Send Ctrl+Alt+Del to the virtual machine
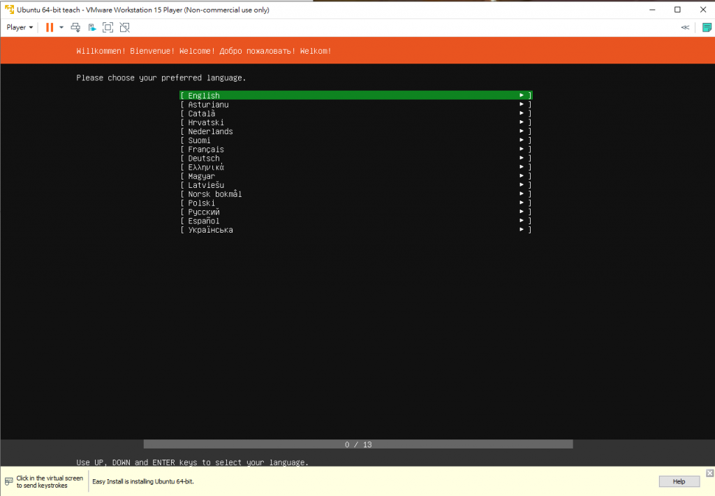This screenshot has height=496, width=715. tap(75, 27)
